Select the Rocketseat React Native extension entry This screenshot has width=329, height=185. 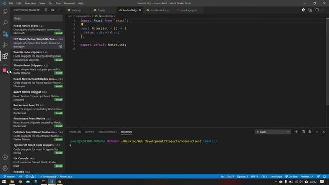[x=38, y=122]
